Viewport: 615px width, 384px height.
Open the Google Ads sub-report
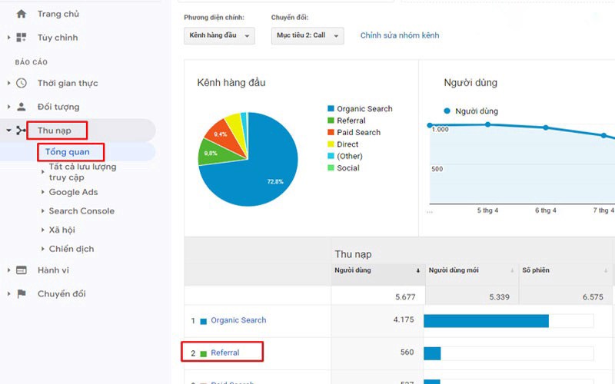[73, 192]
